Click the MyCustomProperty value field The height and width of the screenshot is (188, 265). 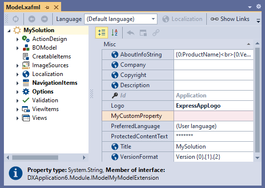(214, 116)
